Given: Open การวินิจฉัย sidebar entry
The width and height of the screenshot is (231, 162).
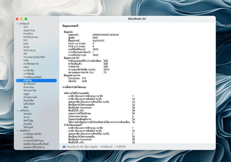Looking at the screenshot, I should (x=29, y=74).
